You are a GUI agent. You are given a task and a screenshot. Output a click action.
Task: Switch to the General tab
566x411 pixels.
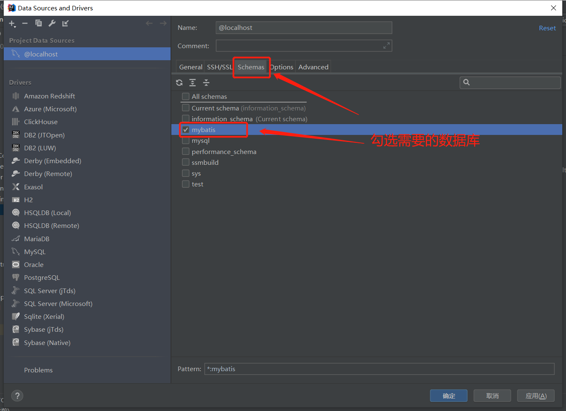tap(190, 67)
